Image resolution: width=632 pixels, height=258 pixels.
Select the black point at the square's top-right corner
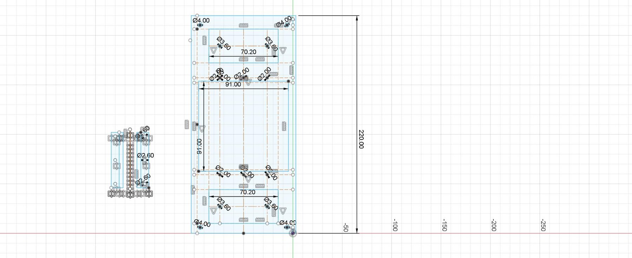click(289, 81)
